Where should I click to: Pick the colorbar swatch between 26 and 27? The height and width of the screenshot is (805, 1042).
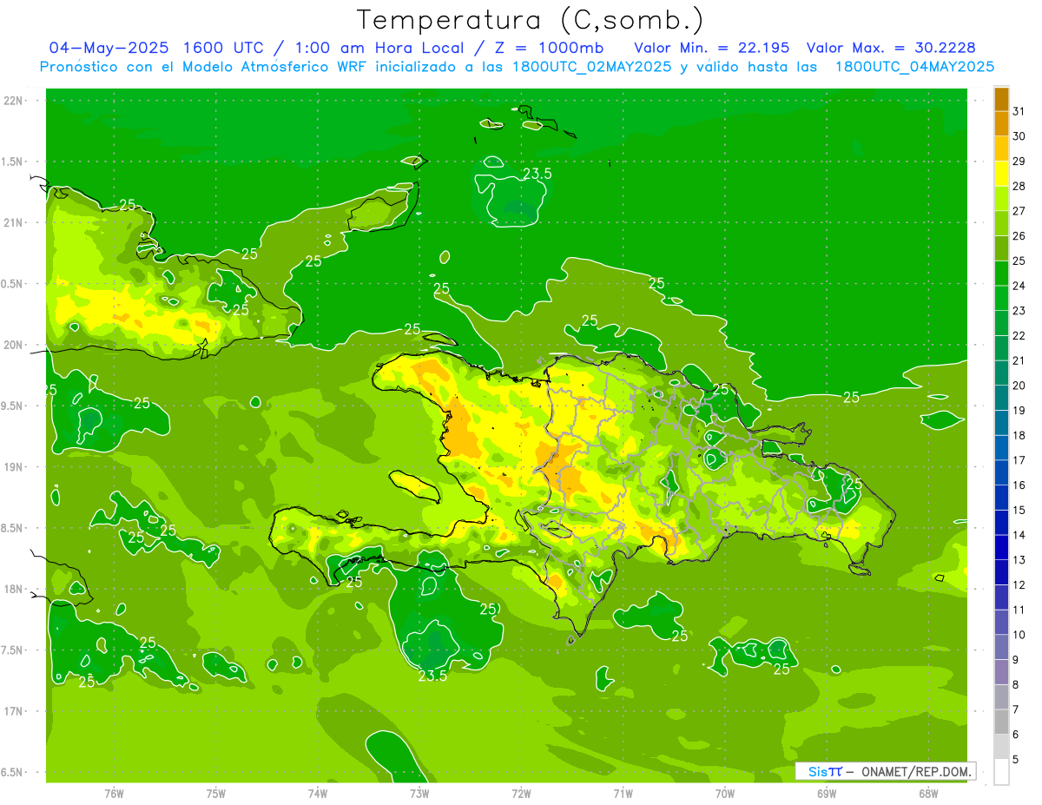click(x=1001, y=223)
